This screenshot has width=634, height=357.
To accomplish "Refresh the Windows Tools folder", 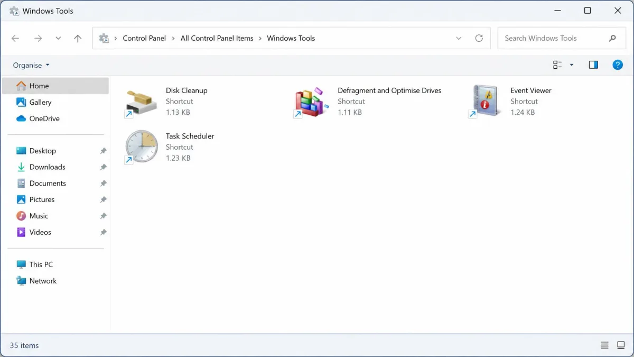I will pyautogui.click(x=479, y=38).
